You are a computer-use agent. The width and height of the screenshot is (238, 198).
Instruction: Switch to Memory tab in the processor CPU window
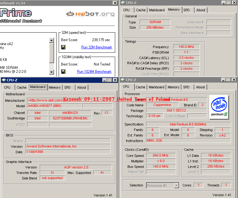click(174, 87)
